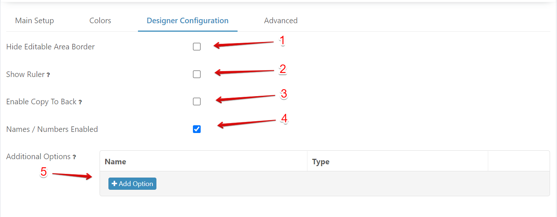Screen dimensions: 557x217
Task: Select the Designer Configuration tab
Action: click(x=187, y=21)
